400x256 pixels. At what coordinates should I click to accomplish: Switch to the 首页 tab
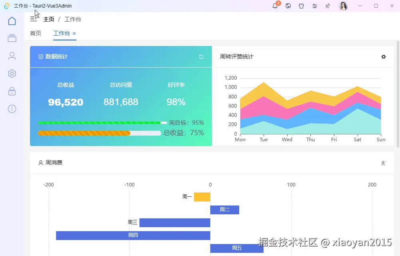[x=35, y=33]
